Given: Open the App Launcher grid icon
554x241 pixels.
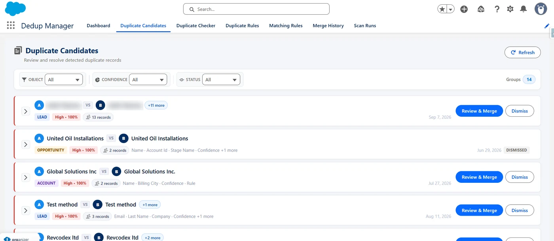Looking at the screenshot, I should tap(11, 25).
